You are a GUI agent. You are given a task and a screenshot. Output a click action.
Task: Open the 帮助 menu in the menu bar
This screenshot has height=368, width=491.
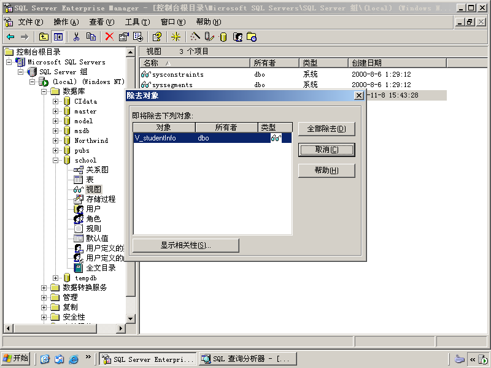click(x=209, y=22)
